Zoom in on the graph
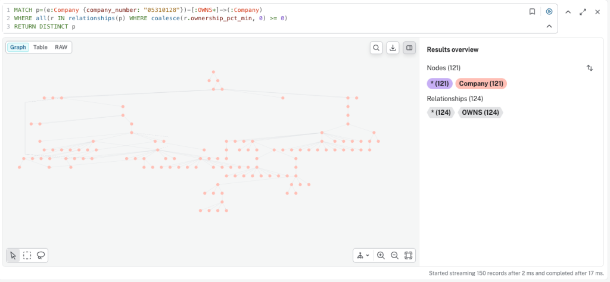Screen dimensions: 610x282 [381, 255]
